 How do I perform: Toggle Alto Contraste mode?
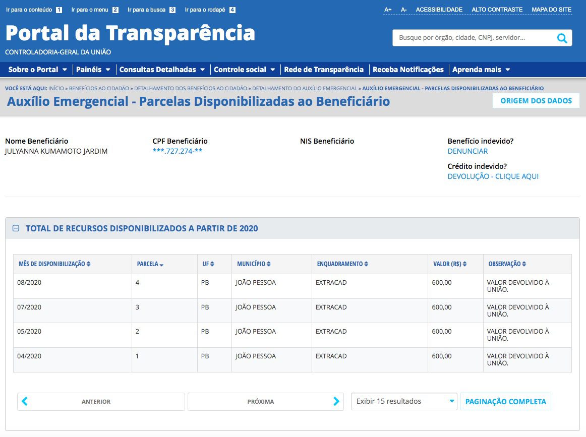[497, 10]
